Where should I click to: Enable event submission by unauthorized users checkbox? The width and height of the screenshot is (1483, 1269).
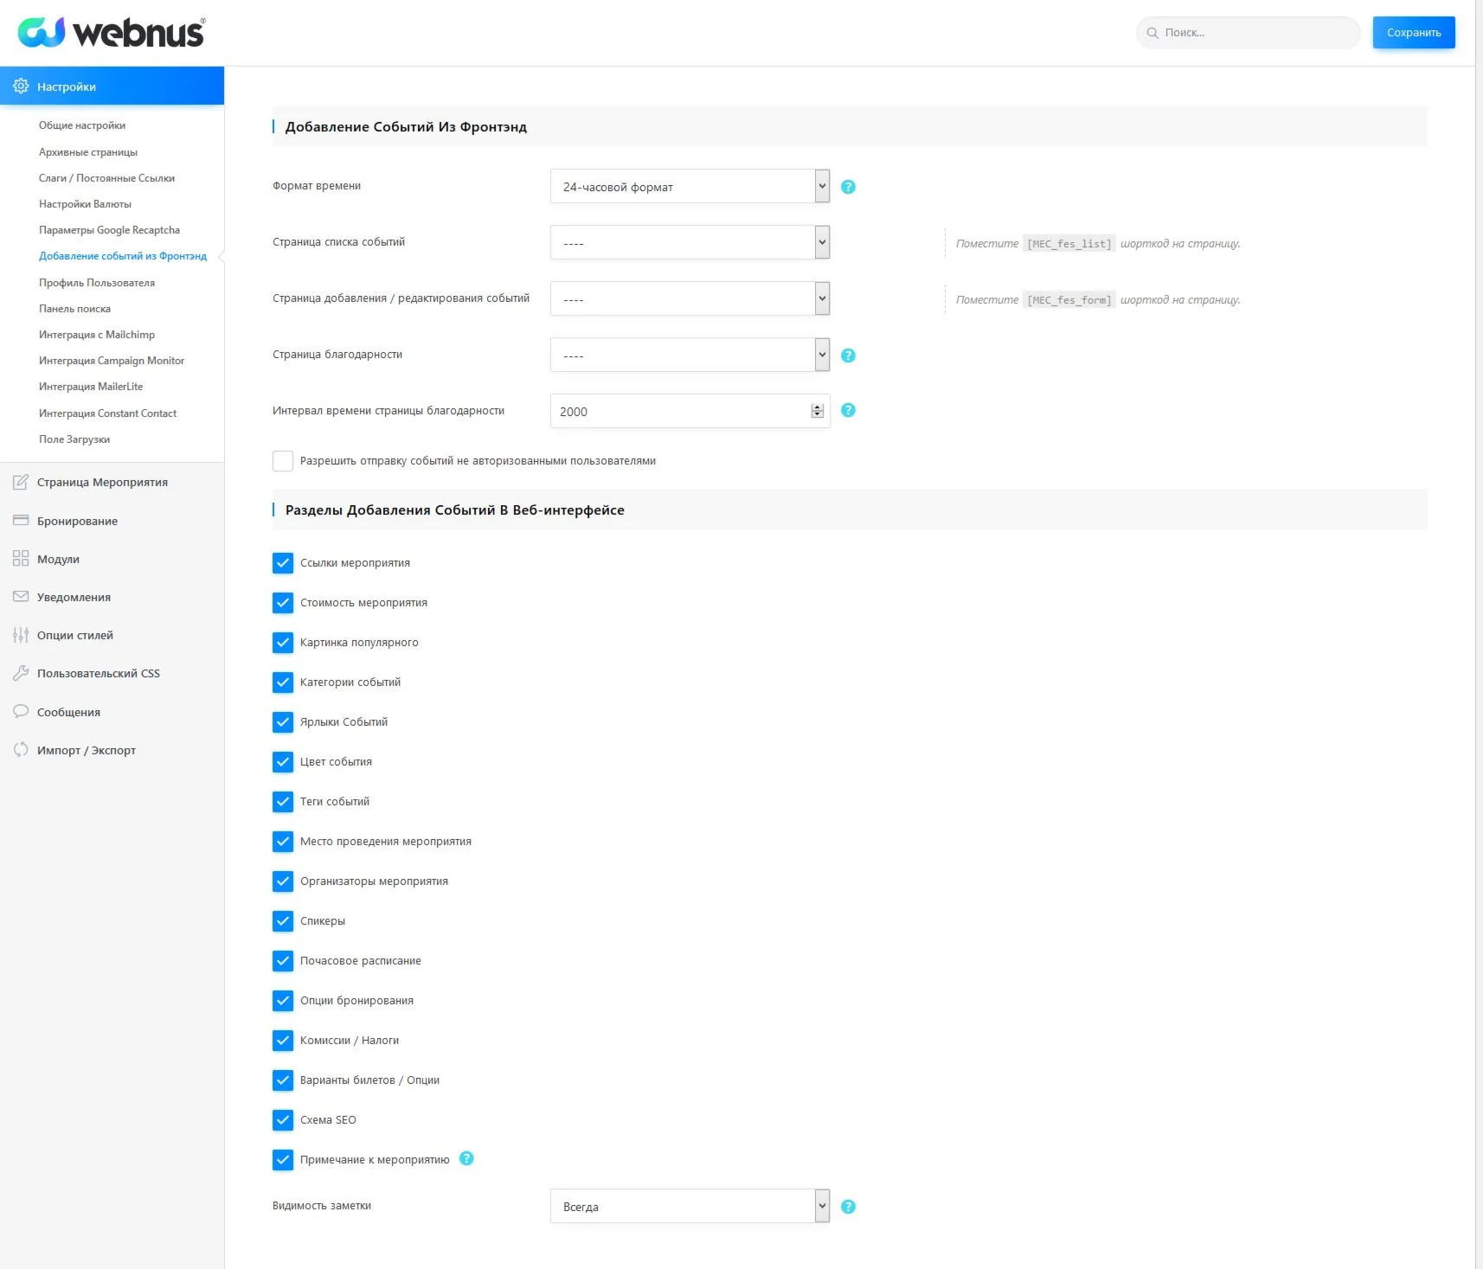pyautogui.click(x=283, y=461)
